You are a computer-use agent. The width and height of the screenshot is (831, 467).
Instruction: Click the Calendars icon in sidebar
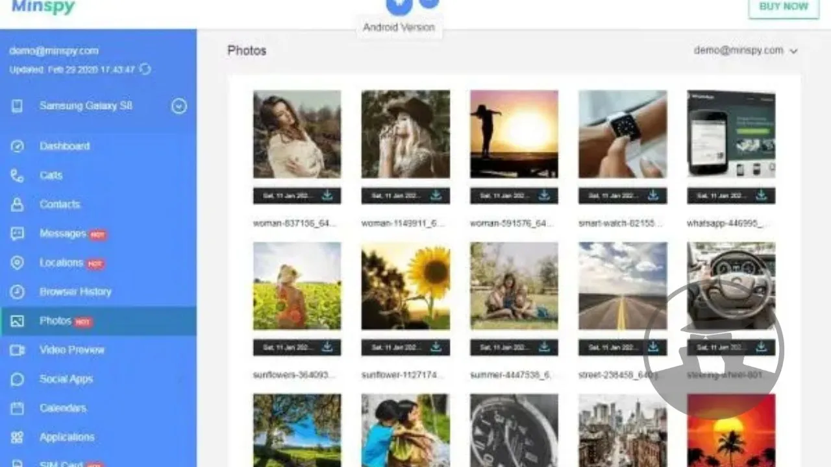[18, 409]
